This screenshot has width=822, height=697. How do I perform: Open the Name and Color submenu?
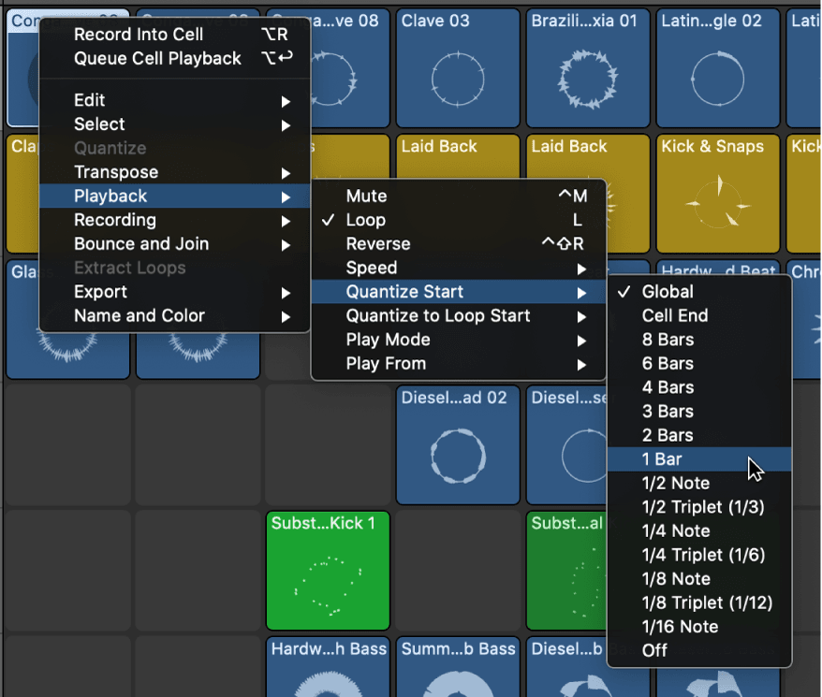174,315
